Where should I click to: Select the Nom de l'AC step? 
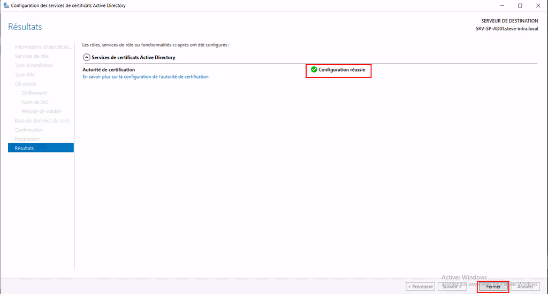point(35,102)
